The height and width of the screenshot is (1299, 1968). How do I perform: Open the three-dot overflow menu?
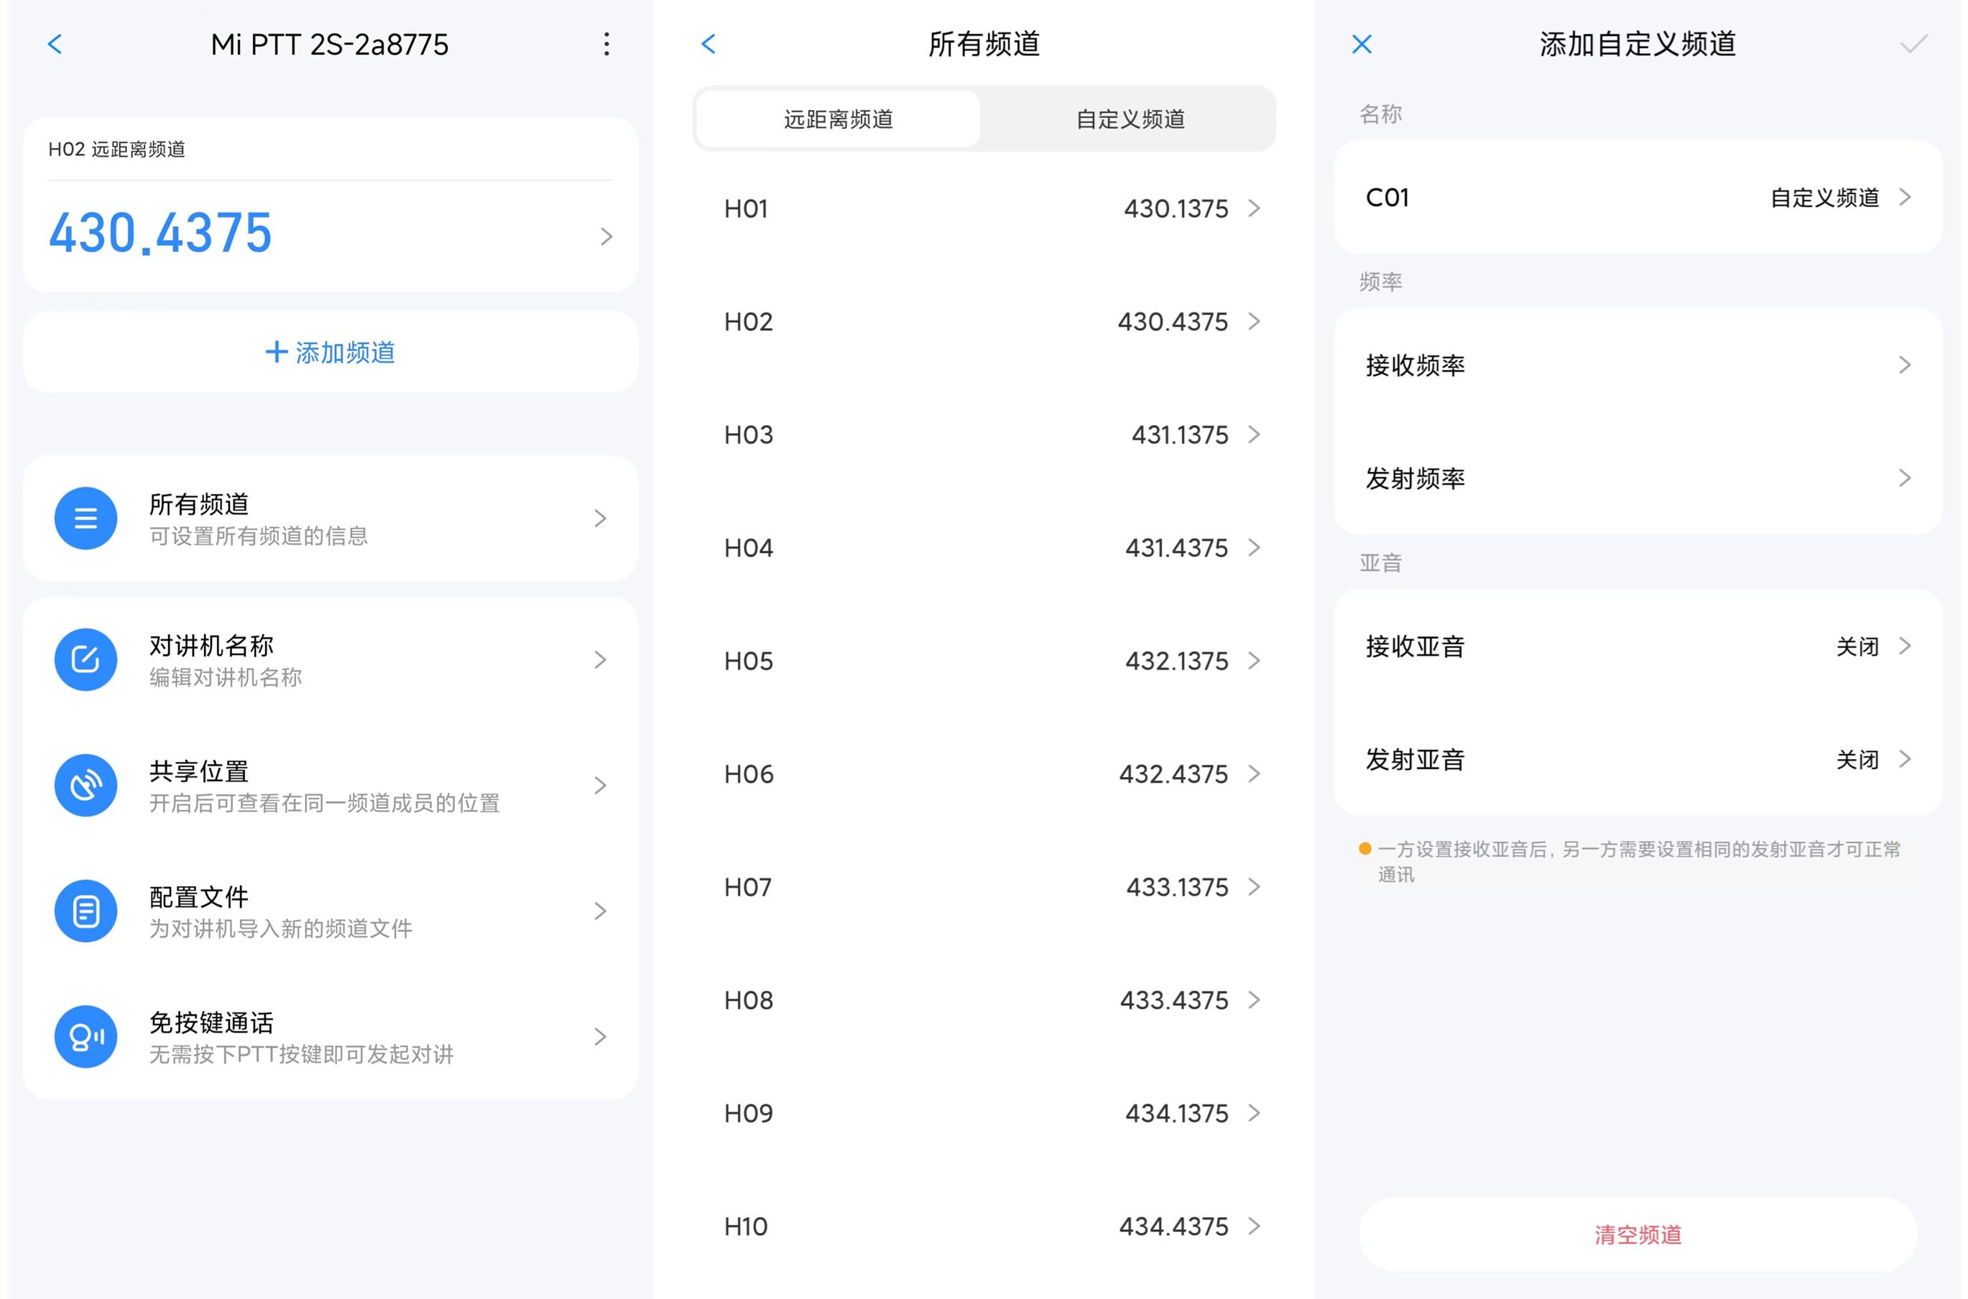point(607,44)
